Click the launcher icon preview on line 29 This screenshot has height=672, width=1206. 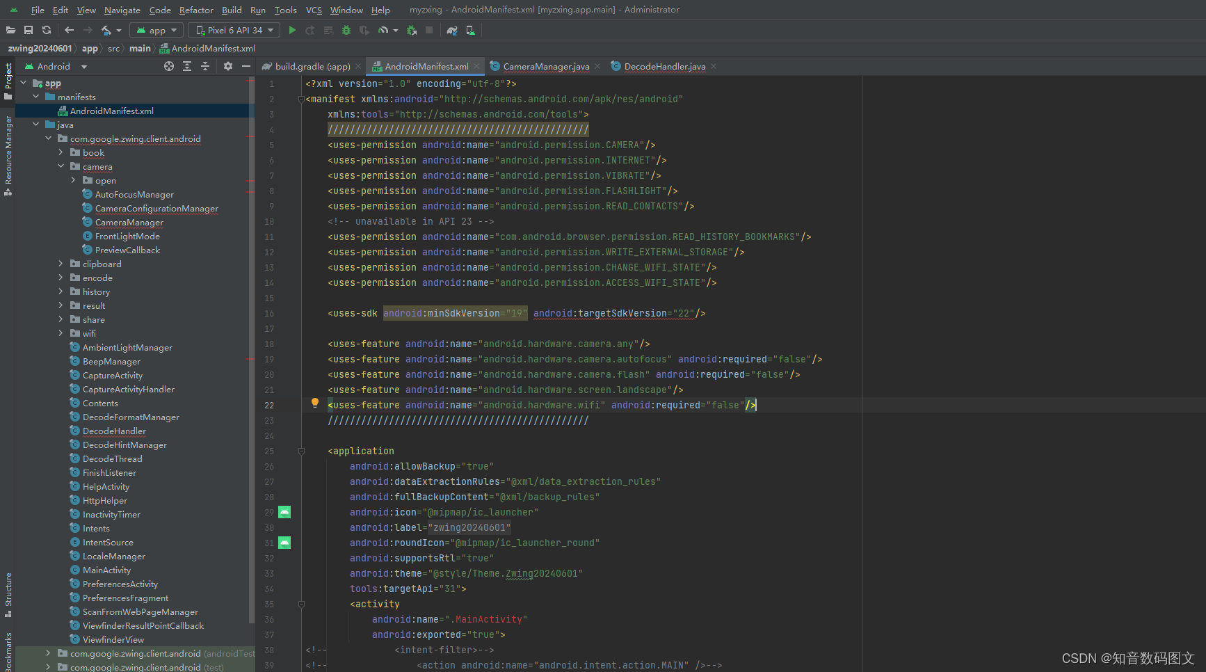point(284,512)
